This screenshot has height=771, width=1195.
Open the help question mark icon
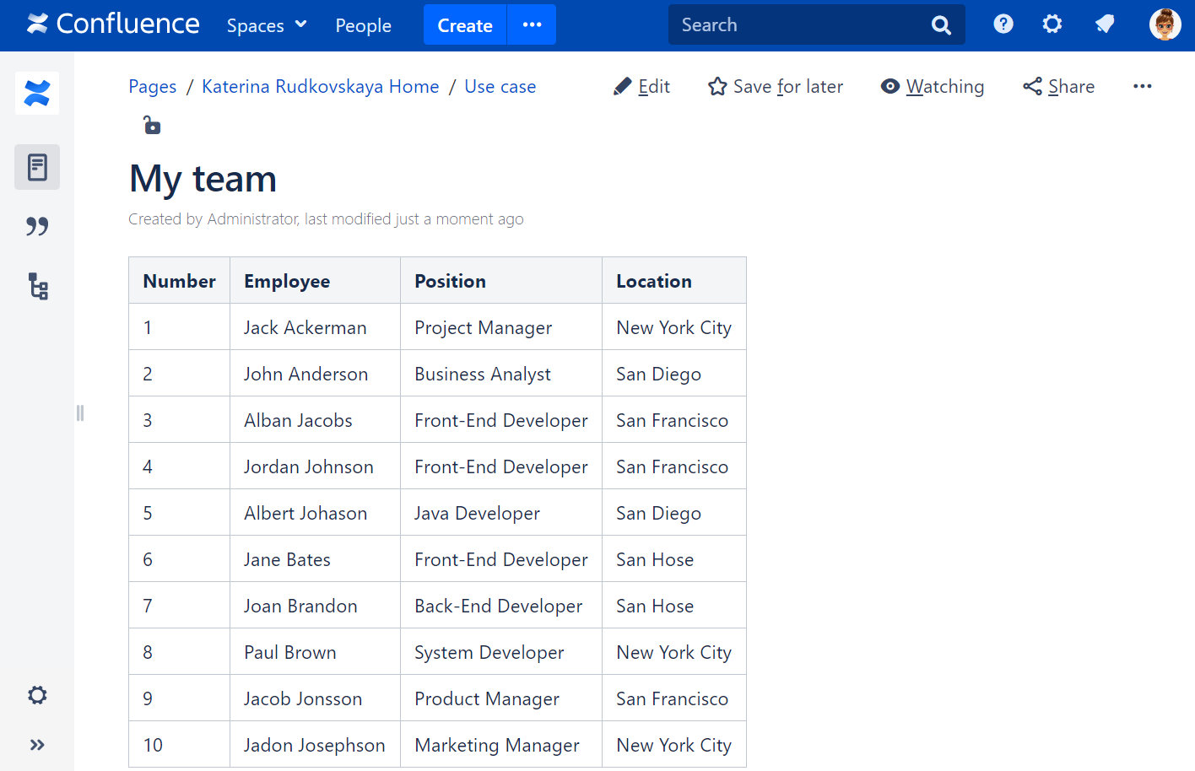pyautogui.click(x=1003, y=24)
